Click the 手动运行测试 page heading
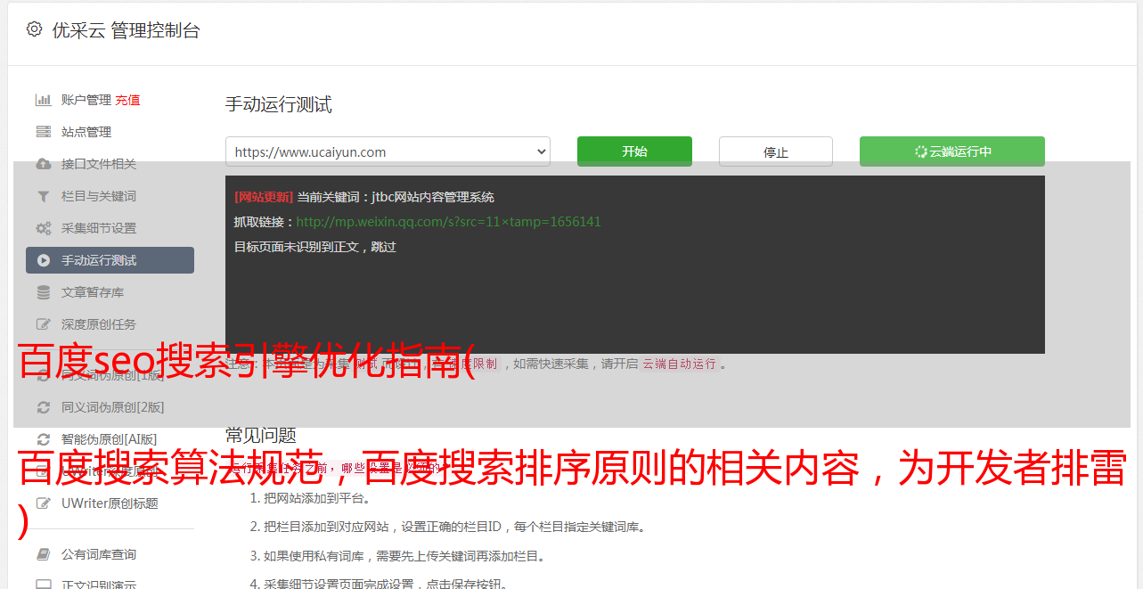This screenshot has width=1143, height=589. [x=278, y=104]
